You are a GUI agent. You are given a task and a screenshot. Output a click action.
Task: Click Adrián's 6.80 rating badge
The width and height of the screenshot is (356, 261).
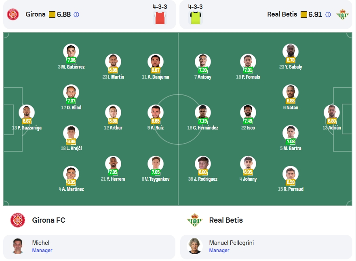(332, 121)
